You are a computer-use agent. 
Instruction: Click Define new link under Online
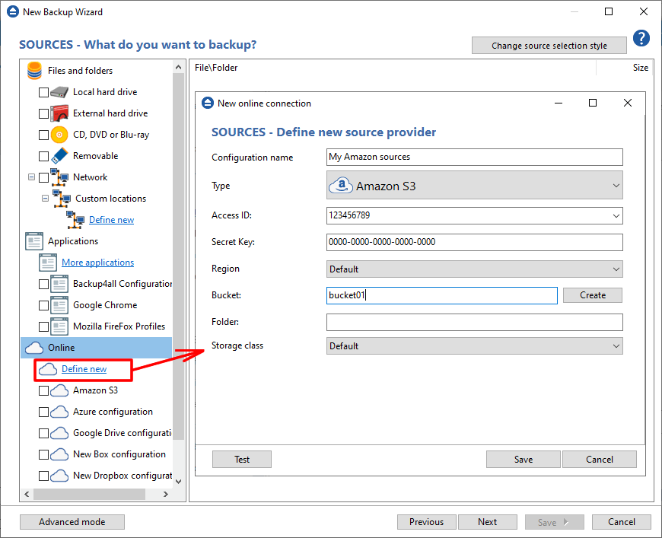point(84,369)
